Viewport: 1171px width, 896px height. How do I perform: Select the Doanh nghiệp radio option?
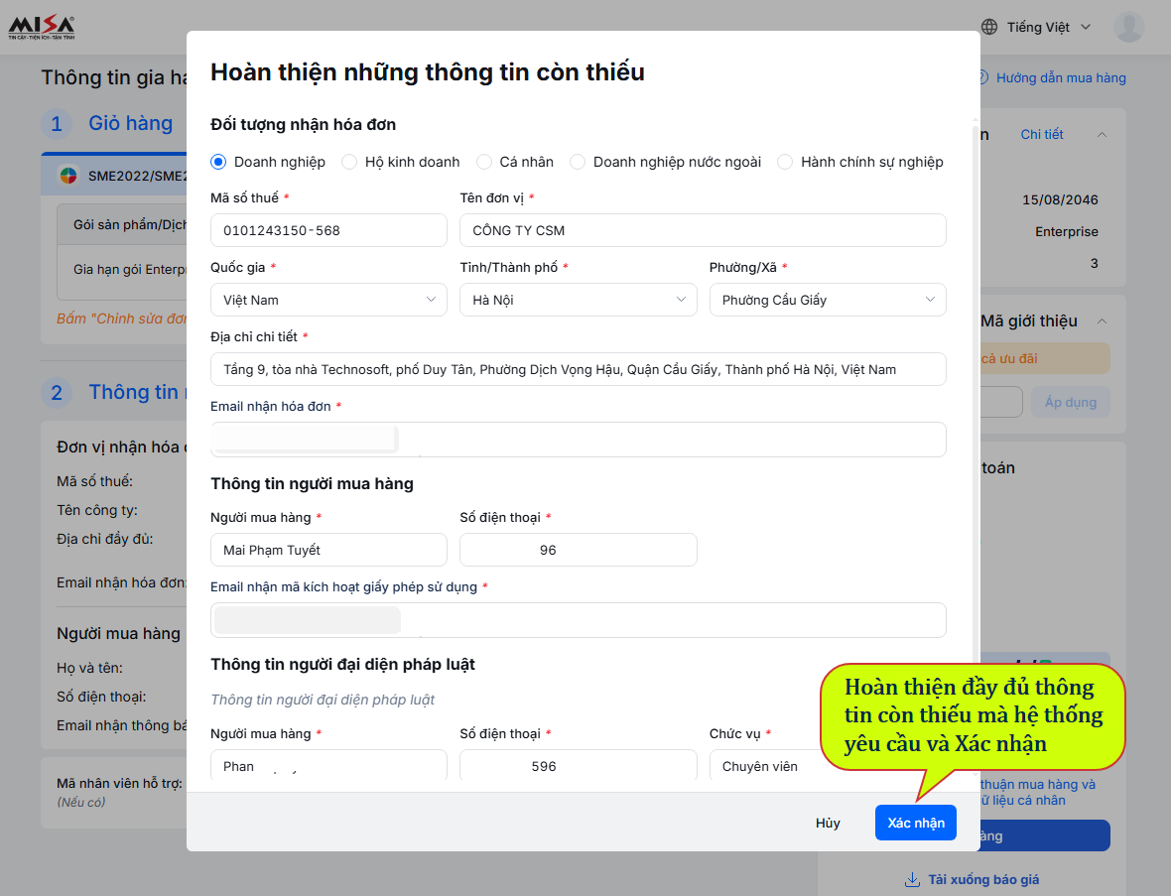(x=218, y=162)
